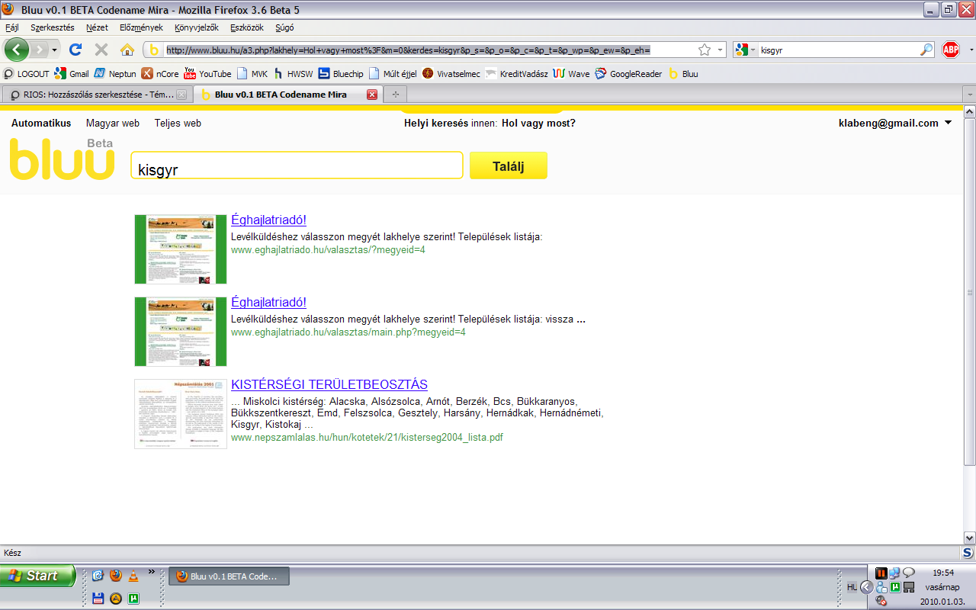Open the Könyvjelzők menu
Viewport: 976px width, 610px height.
(x=197, y=27)
